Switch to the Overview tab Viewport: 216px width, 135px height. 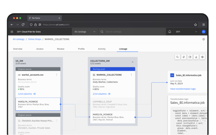click(x=18, y=49)
